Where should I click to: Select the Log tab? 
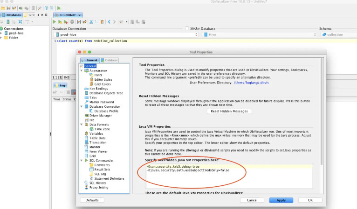pyautogui.click(x=60, y=85)
